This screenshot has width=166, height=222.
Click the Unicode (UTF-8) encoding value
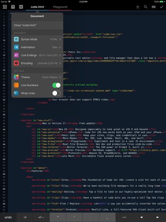(47, 63)
